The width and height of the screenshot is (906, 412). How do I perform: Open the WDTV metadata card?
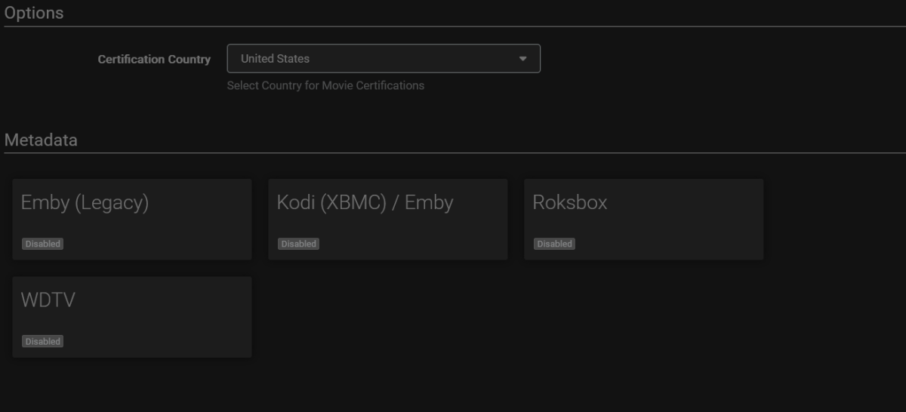pyautogui.click(x=132, y=317)
